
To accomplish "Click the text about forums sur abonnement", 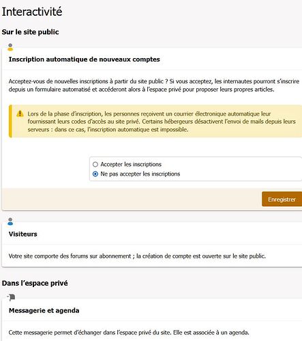I will click(x=137, y=256).
